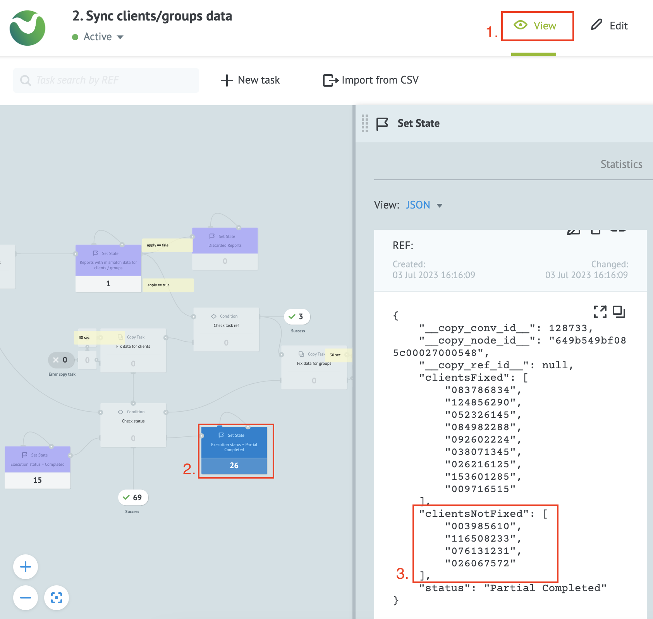Click the Success end node with 69
Image resolution: width=653 pixels, height=619 pixels.
(133, 498)
